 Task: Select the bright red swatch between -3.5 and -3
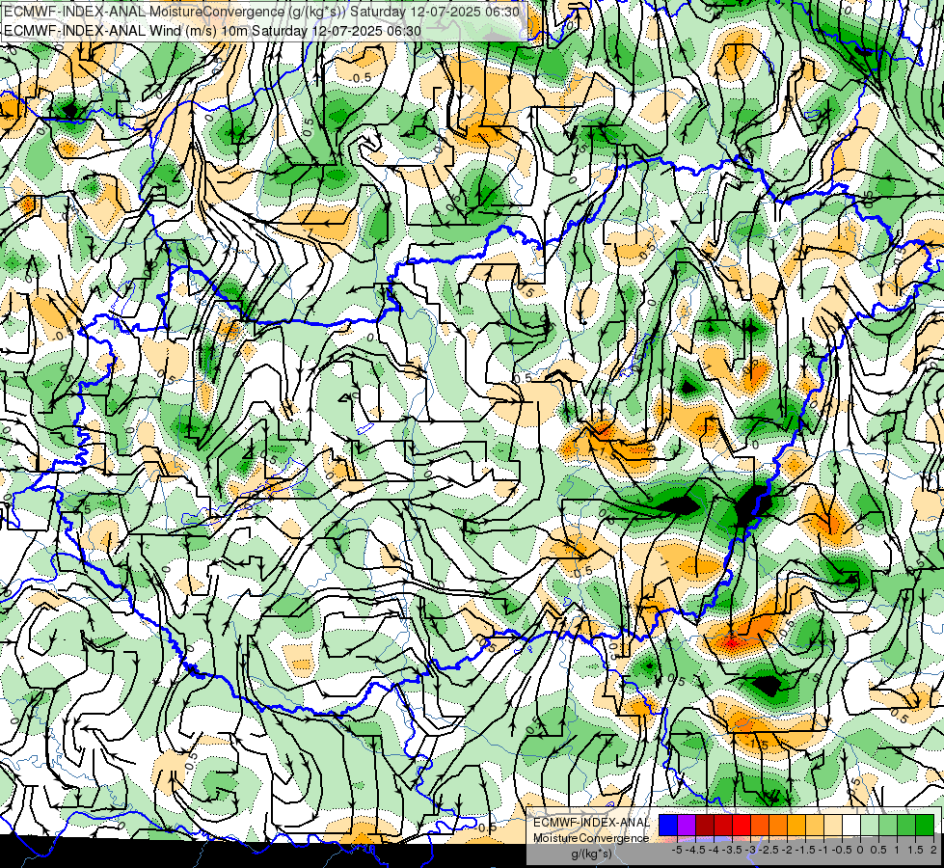742,825
